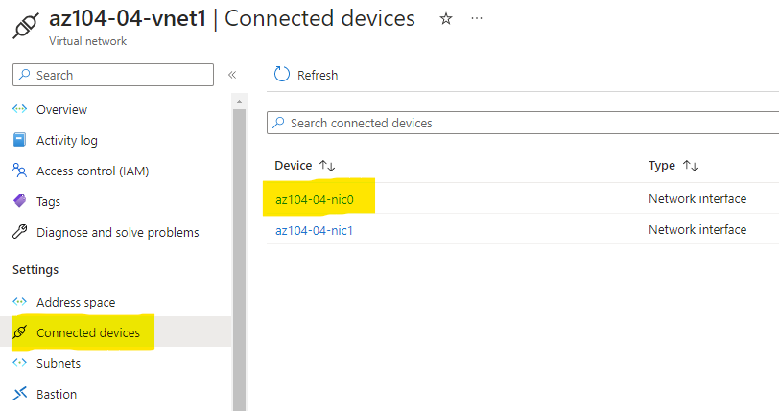The width and height of the screenshot is (779, 411).
Task: Focus the Search connected devices field
Action: 523,123
